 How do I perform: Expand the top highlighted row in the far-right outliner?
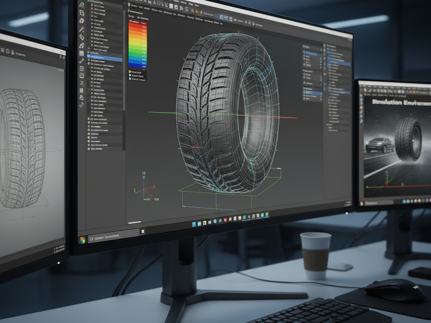coord(338,64)
